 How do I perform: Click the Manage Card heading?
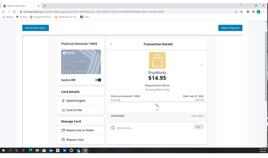click(71, 121)
